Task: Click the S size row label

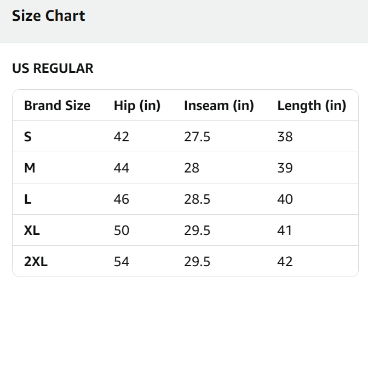Action: click(28, 137)
